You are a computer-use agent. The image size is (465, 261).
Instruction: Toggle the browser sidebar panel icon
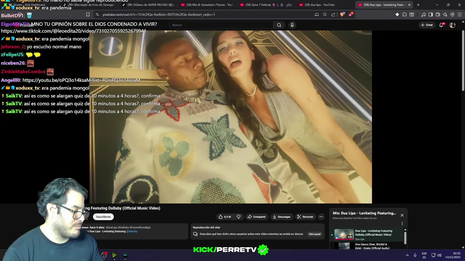(430, 14)
